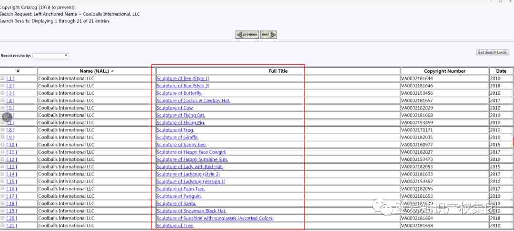
Task: Open record number link [ 7 ]
Action: (x=10, y=122)
